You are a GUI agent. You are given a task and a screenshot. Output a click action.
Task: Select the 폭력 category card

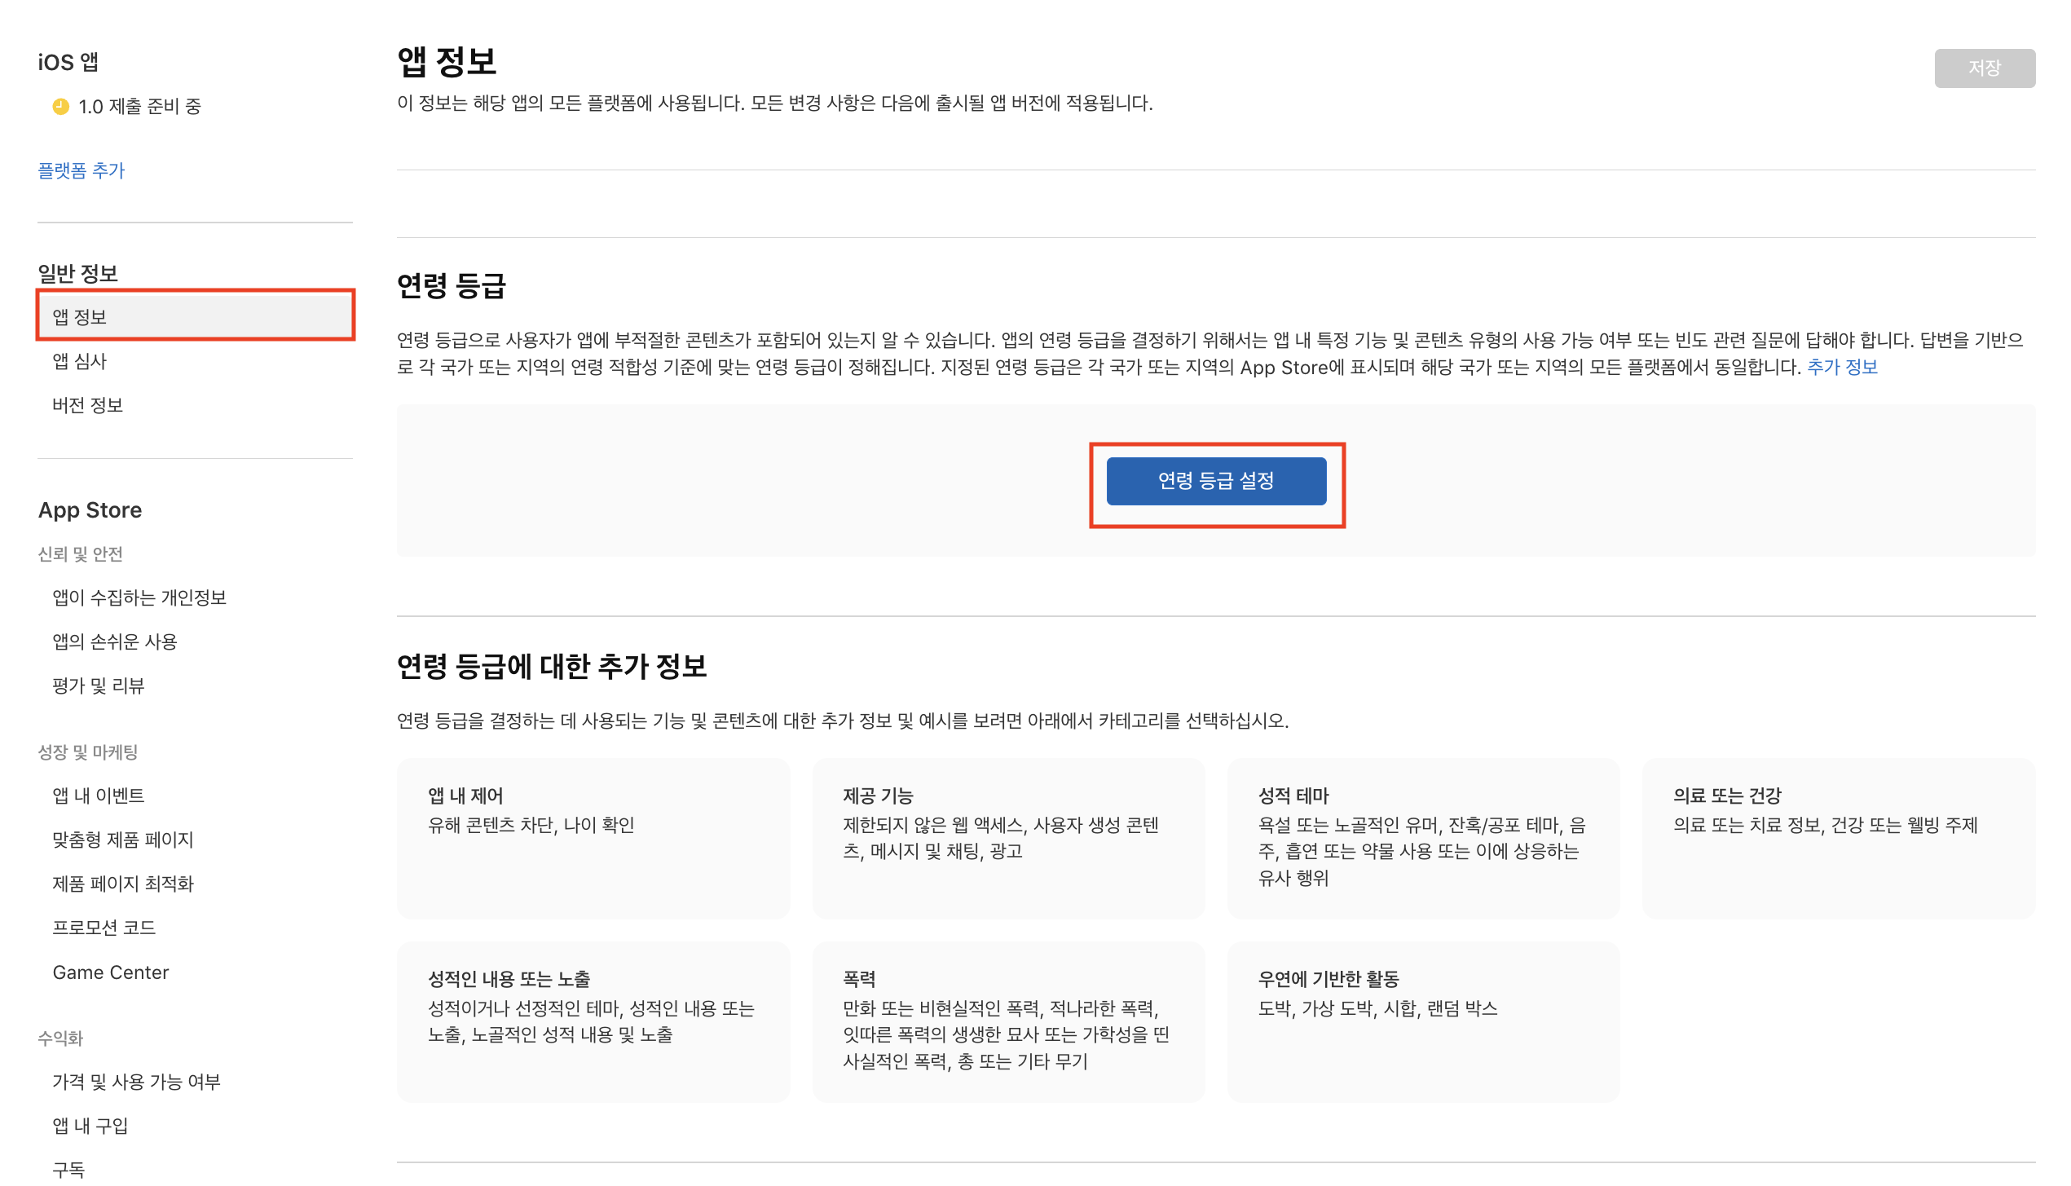pyautogui.click(x=1007, y=1021)
